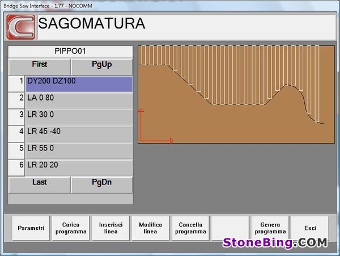Page up with the PgUp button
The image size is (340, 256).
tap(101, 67)
